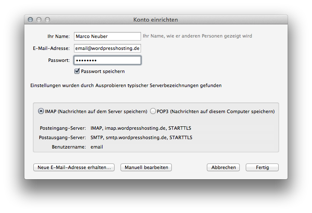This screenshot has height=213, width=312.
Task: Click the Postausgang-Server SMTP details line
Action: pos(141,137)
